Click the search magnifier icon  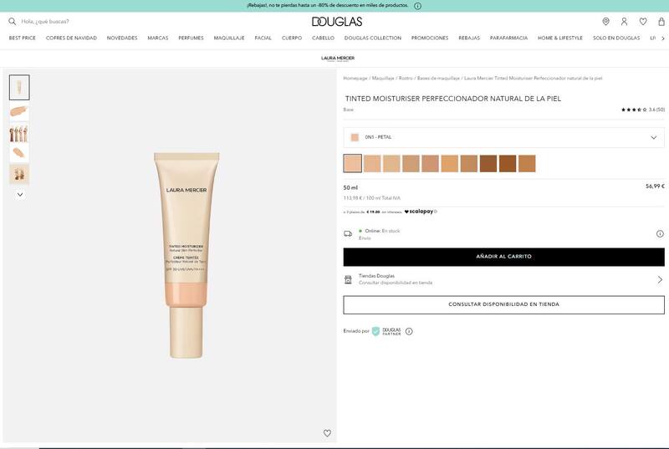pos(12,21)
